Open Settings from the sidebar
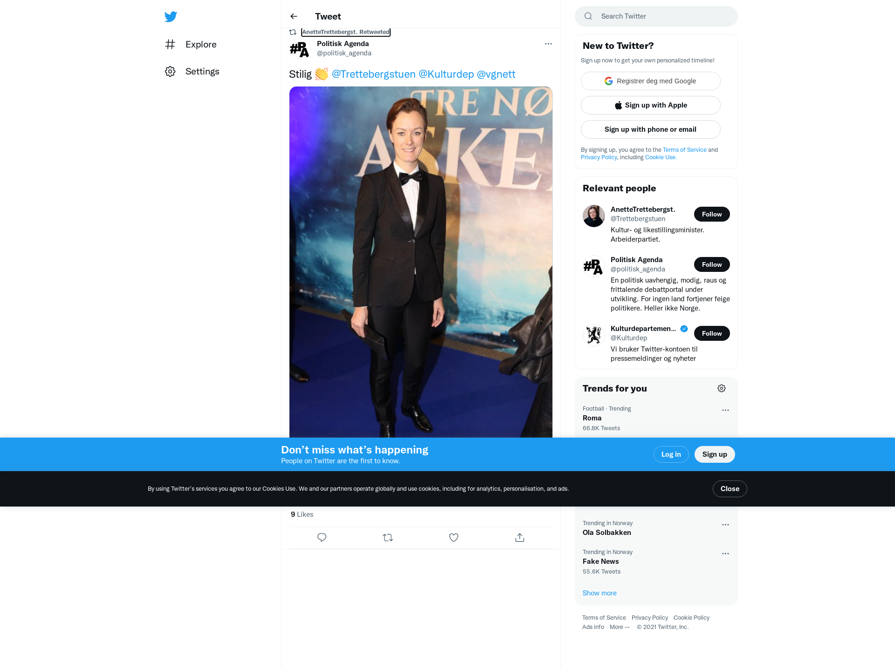The height and width of the screenshot is (669, 895). pyautogui.click(x=192, y=71)
